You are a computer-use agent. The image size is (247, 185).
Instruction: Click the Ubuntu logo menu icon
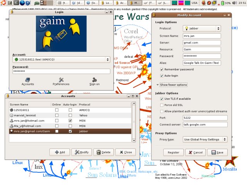point(3,3)
